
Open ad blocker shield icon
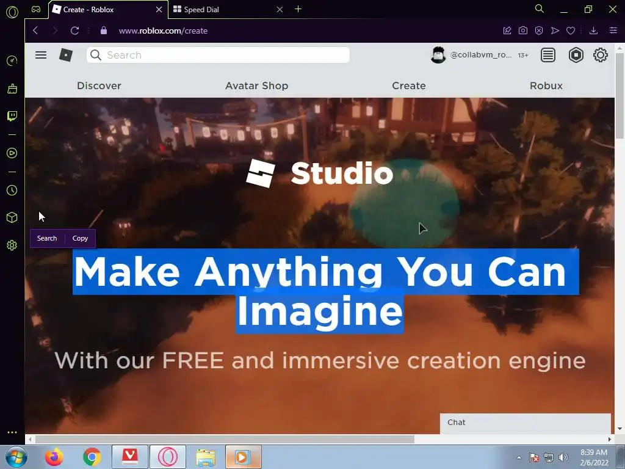(x=539, y=31)
